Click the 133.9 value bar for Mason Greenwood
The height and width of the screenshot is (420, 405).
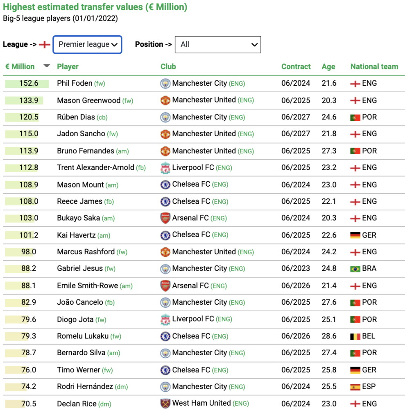(24, 100)
